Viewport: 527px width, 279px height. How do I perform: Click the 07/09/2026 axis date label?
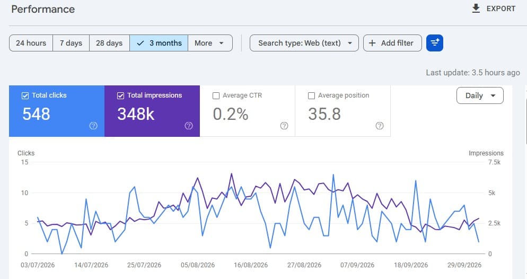tap(357, 265)
